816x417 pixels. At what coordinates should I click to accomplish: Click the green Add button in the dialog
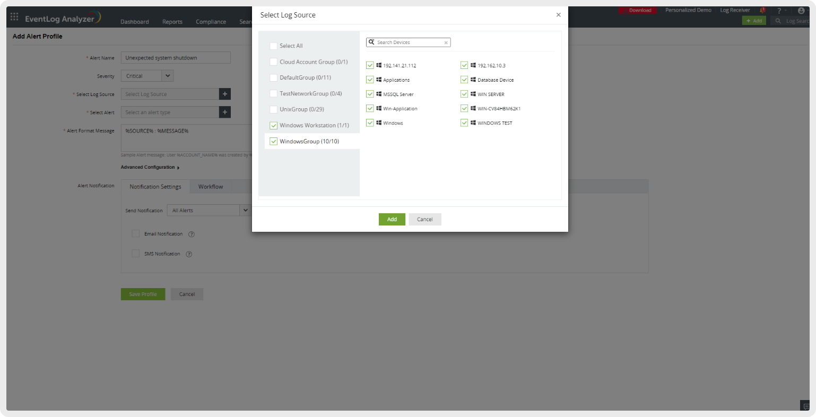tap(392, 219)
